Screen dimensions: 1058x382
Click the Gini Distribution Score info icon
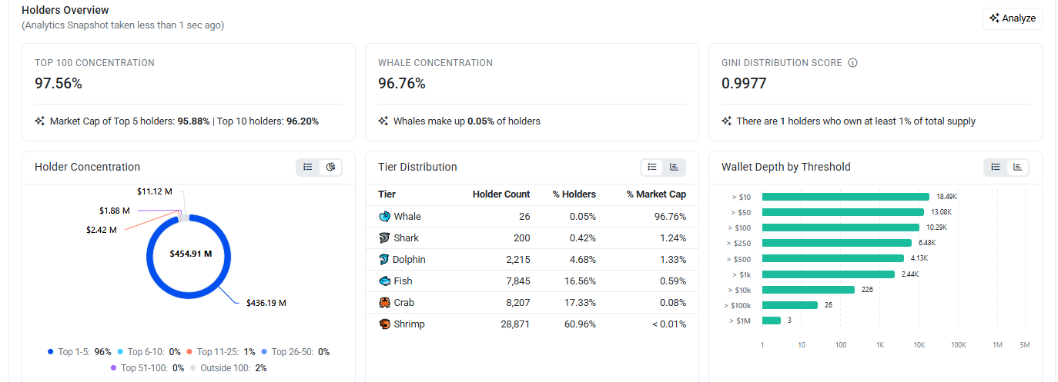coord(852,63)
